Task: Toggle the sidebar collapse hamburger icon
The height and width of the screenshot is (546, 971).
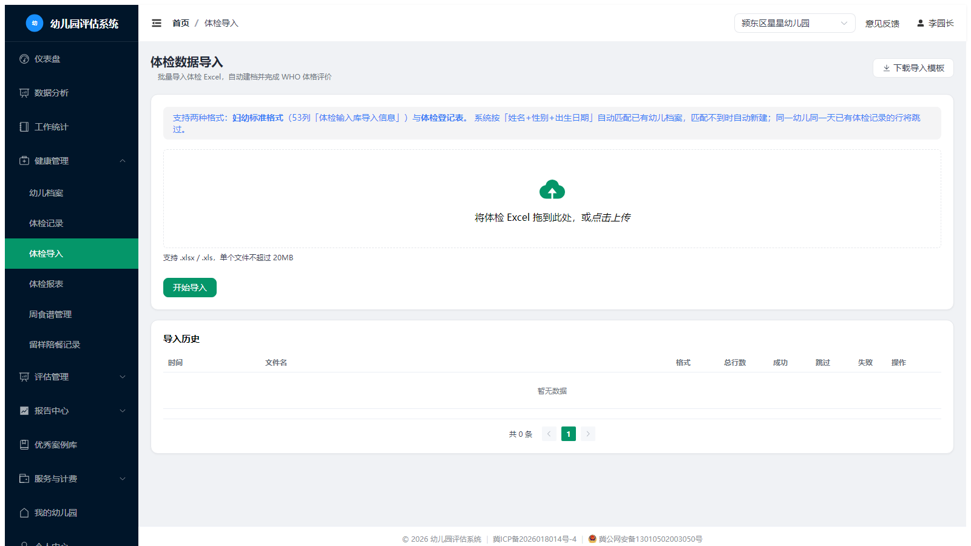Action: click(157, 23)
